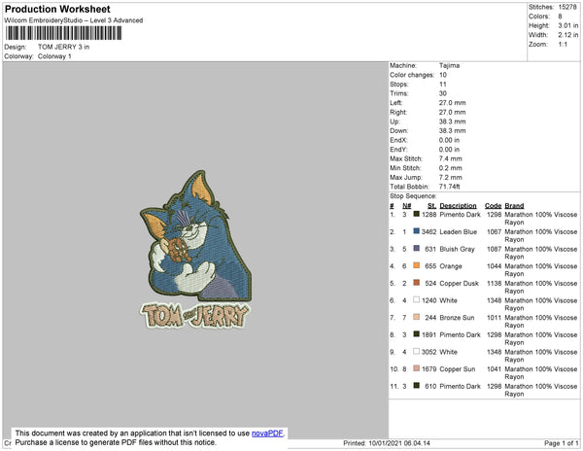Click the stitch count '3462'
Viewport: 583px width, 451px height.
tap(429, 231)
